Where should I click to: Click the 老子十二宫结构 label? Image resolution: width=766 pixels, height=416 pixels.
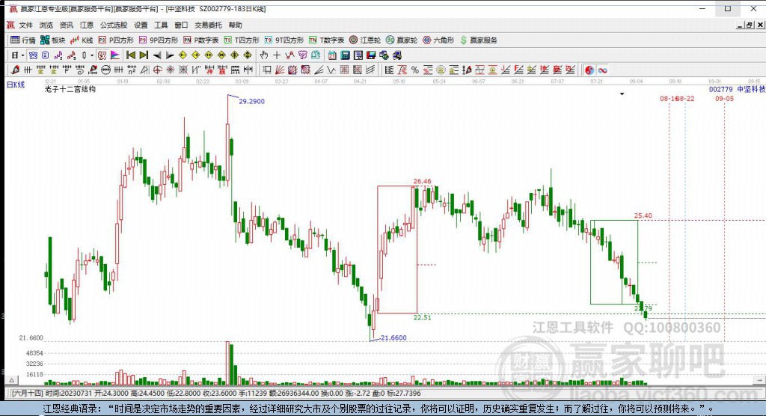coord(70,90)
